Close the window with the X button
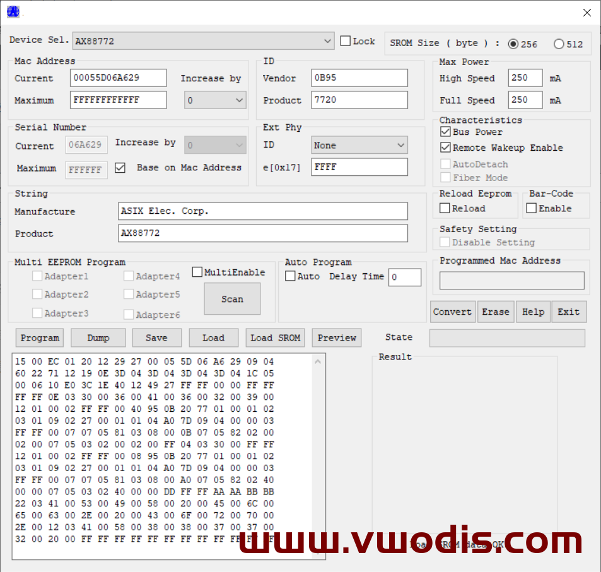Screen dimensions: 601x572 (586, 12)
